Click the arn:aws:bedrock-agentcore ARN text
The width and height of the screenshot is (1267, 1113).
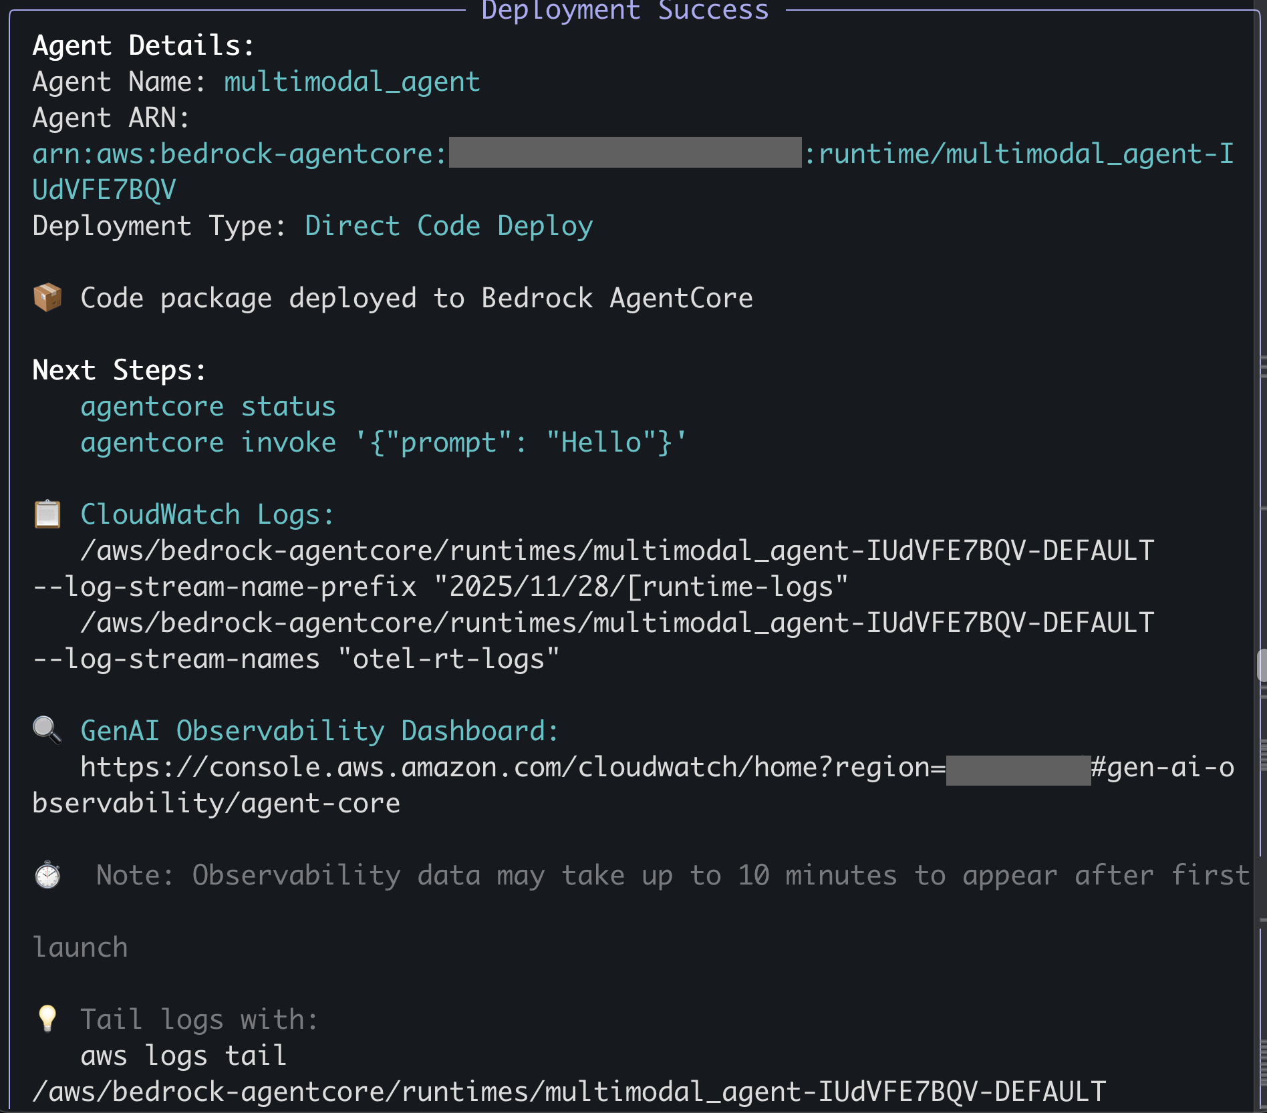tap(239, 154)
